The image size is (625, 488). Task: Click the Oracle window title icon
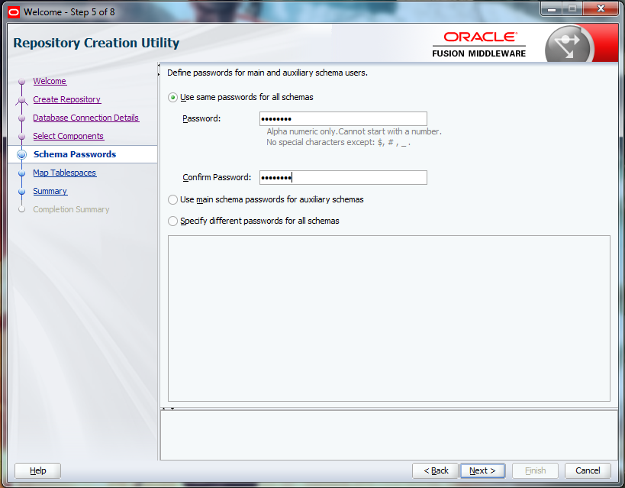(x=14, y=12)
